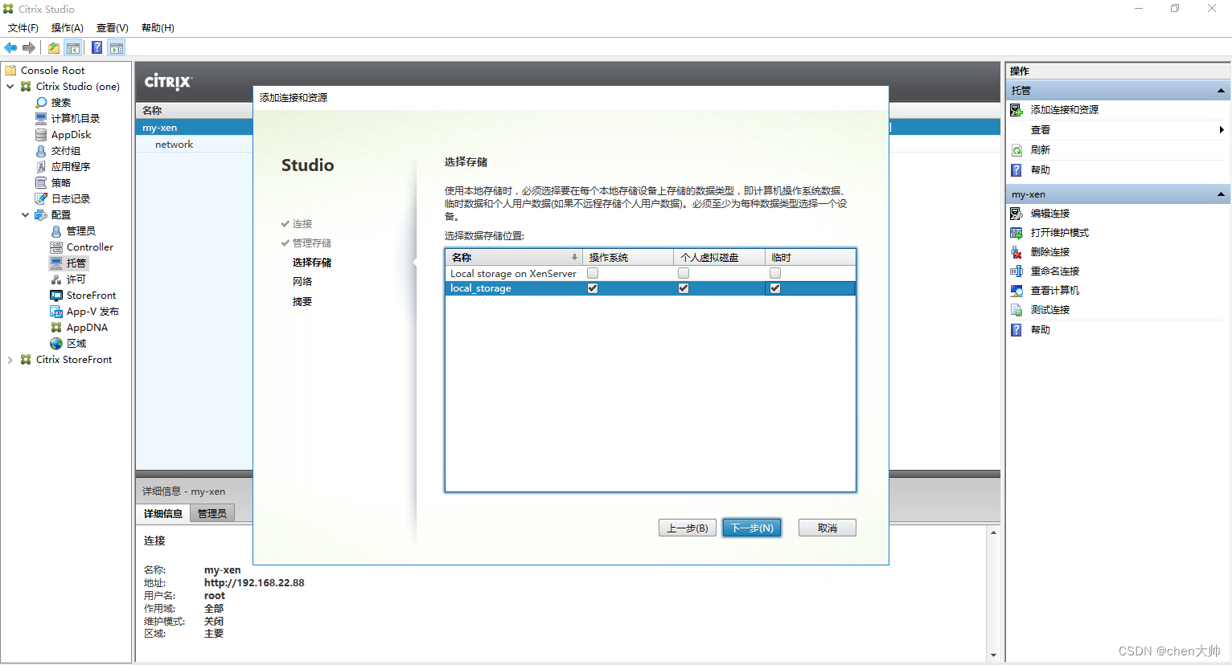
Task: Click the details pane scroll up arrow
Action: pyautogui.click(x=994, y=532)
